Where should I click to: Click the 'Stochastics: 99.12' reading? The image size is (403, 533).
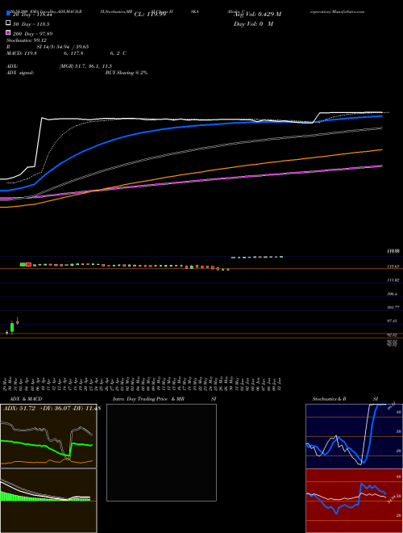point(27,40)
